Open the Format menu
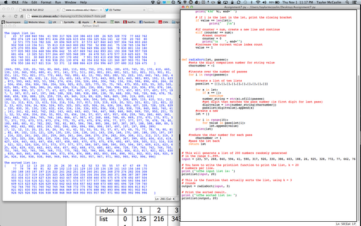This screenshot has width=361, height=226. (46, 2)
